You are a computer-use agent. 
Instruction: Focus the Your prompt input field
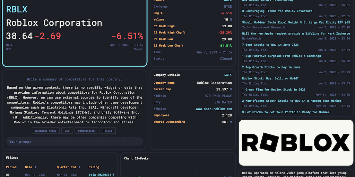(75, 141)
